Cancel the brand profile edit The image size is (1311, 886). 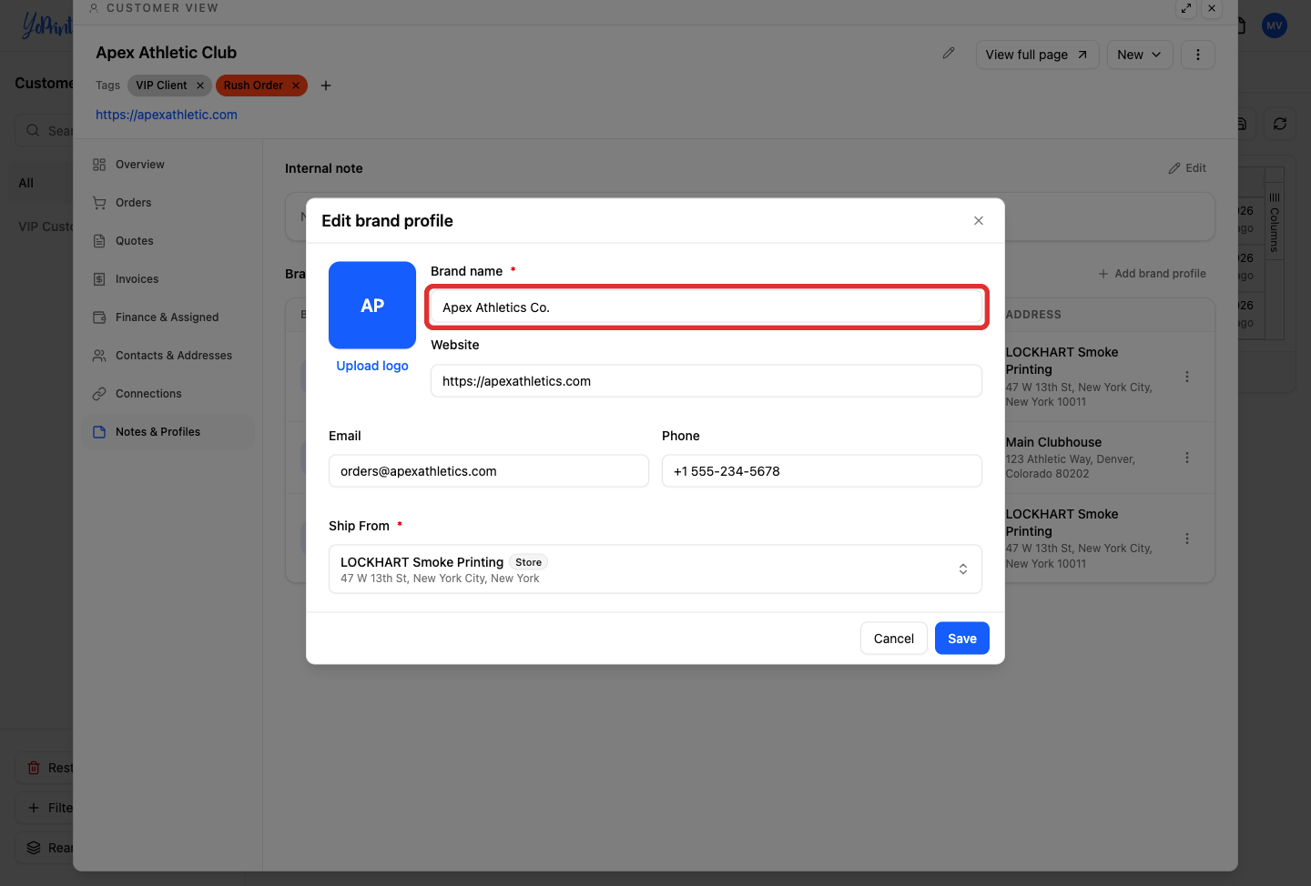click(894, 639)
